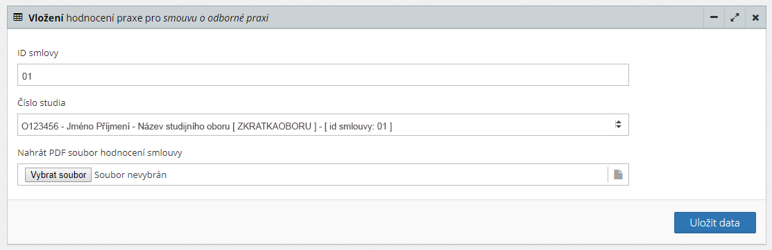Click the Nahrát PDF soubor hodnocení smlouvy label

tap(100, 153)
